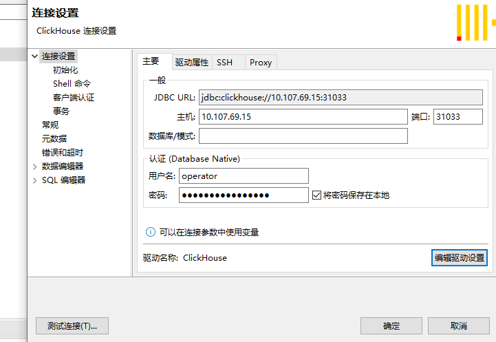Click the 测试连接(T)... button
496x342 pixels.
(72, 326)
